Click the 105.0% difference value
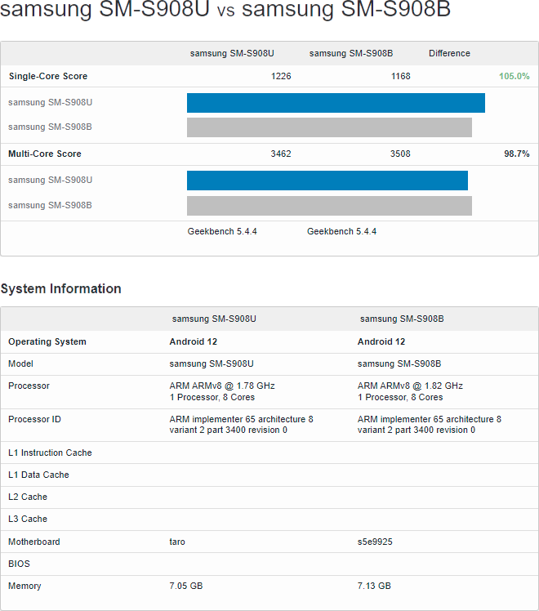This screenshot has width=539, height=611. click(x=514, y=76)
